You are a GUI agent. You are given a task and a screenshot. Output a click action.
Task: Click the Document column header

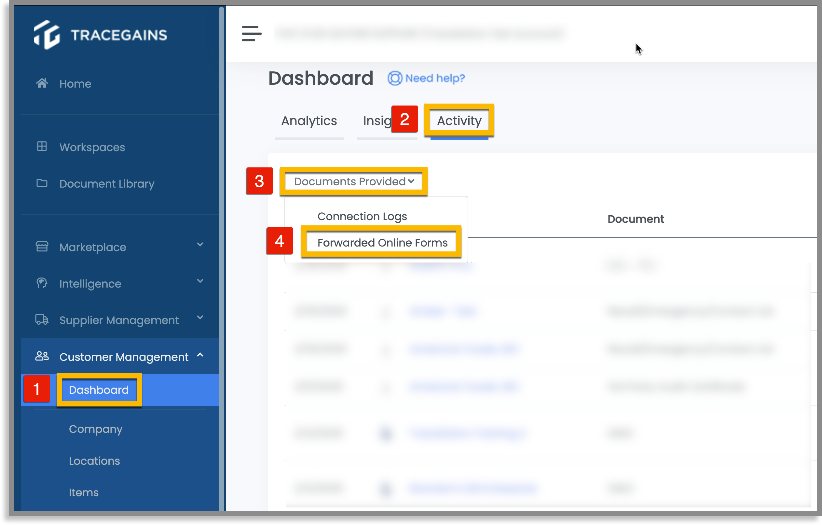click(x=636, y=219)
